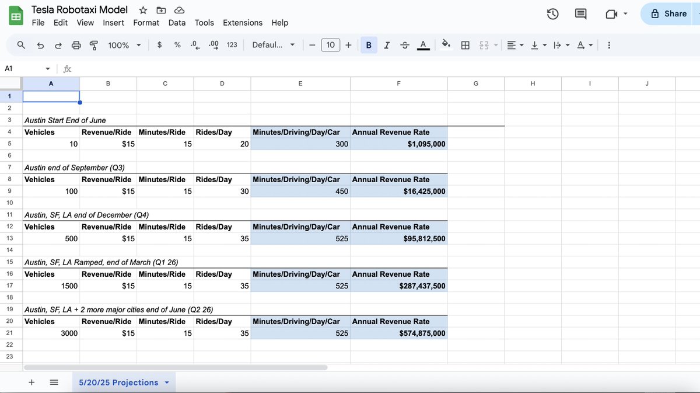Toggle strikethrough formatting

(405, 45)
